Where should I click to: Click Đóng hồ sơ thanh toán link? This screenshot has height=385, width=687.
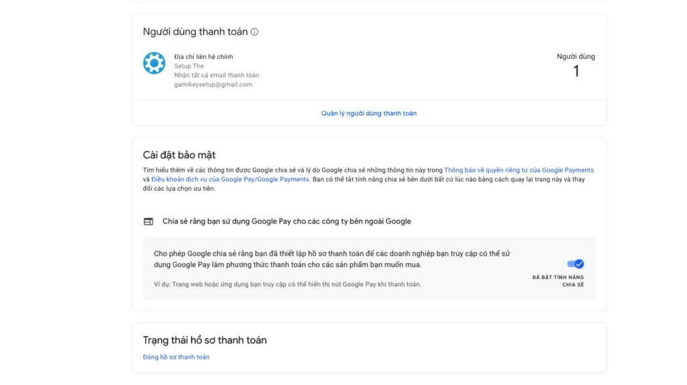176,357
